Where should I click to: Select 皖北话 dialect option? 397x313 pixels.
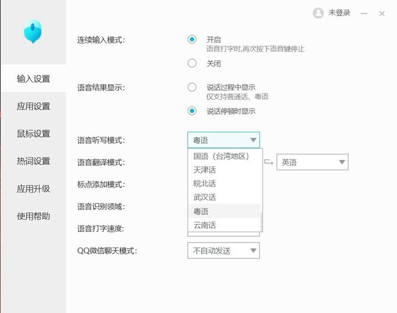[x=224, y=183]
